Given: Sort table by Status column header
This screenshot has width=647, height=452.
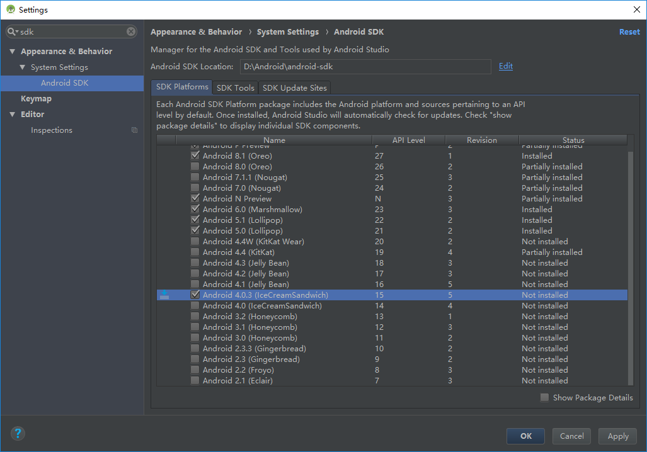Looking at the screenshot, I should point(573,140).
